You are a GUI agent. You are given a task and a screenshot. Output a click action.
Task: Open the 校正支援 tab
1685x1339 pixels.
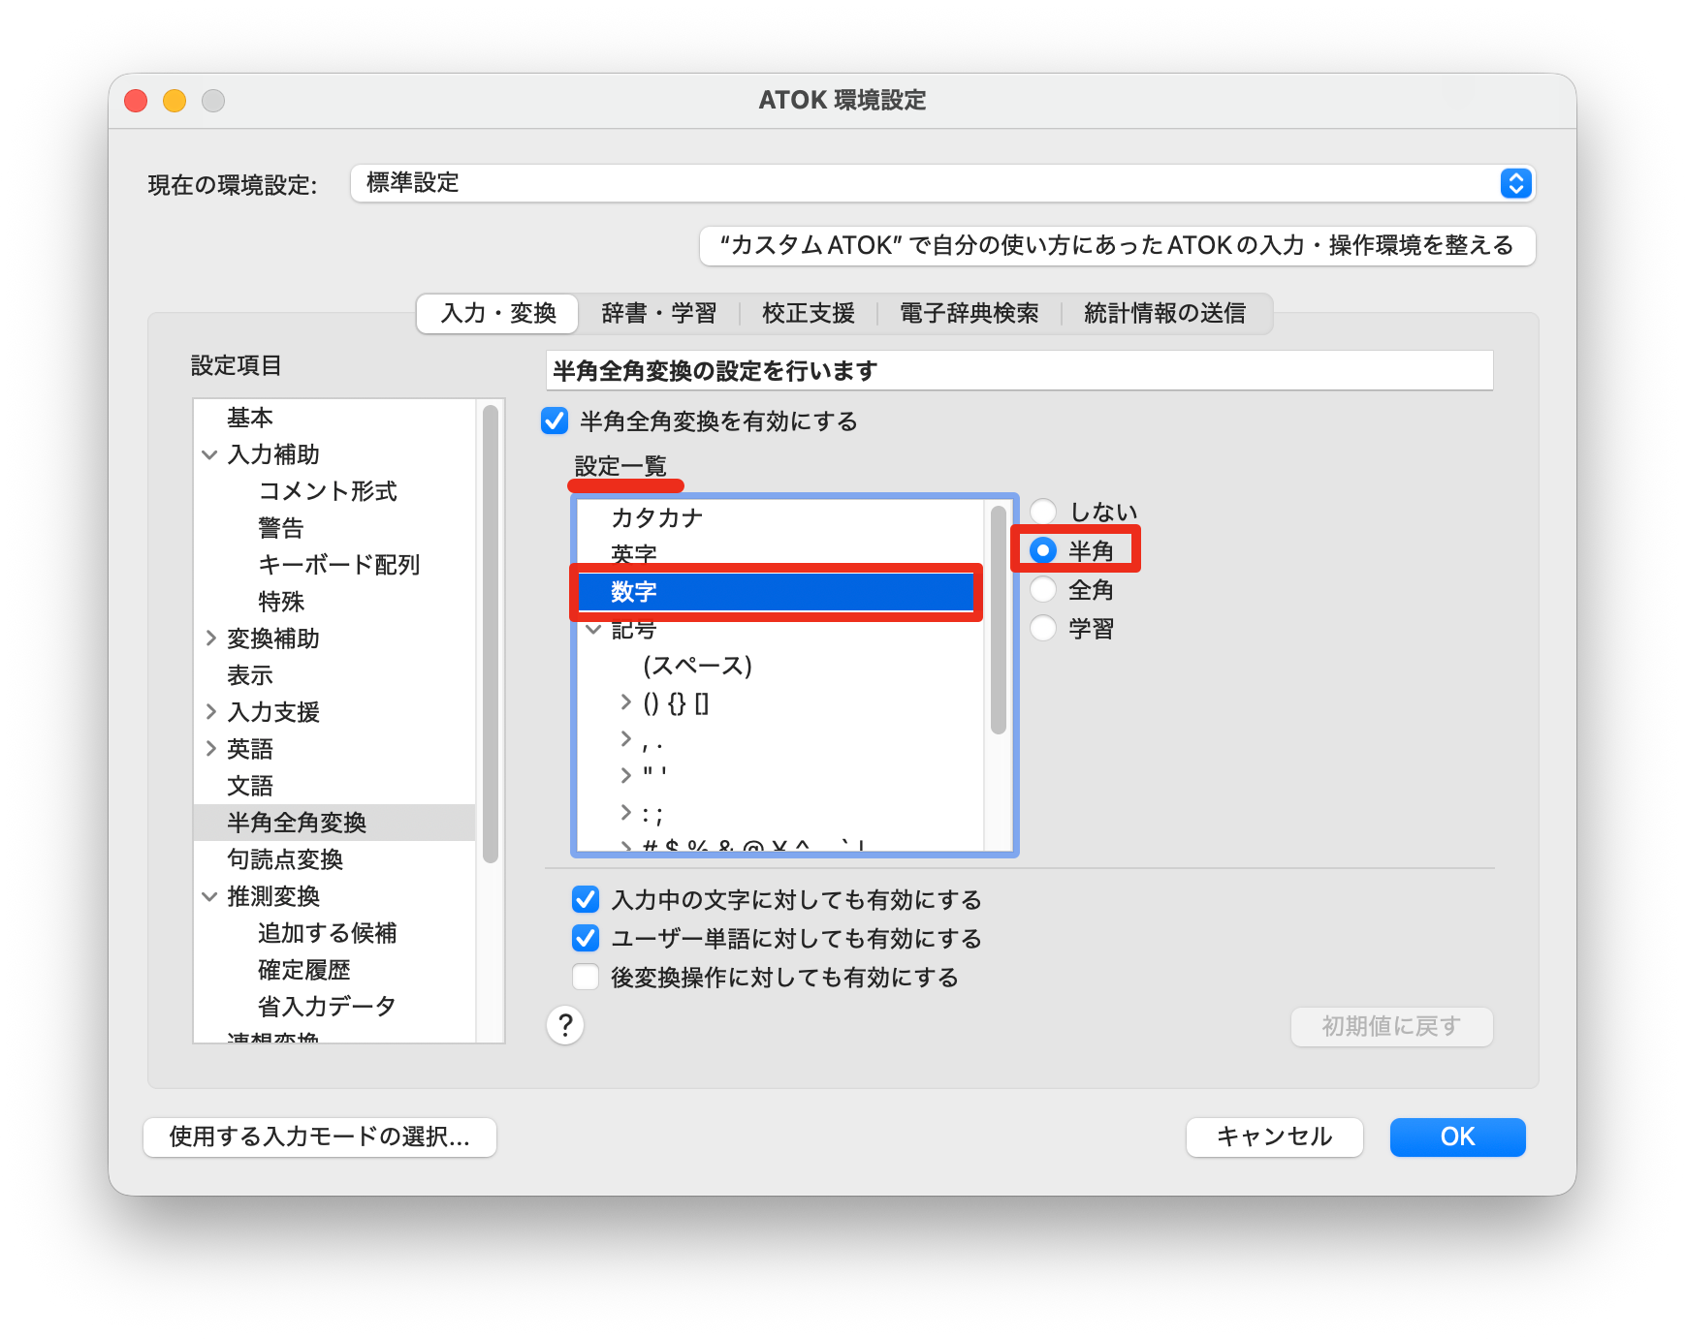coord(808,313)
